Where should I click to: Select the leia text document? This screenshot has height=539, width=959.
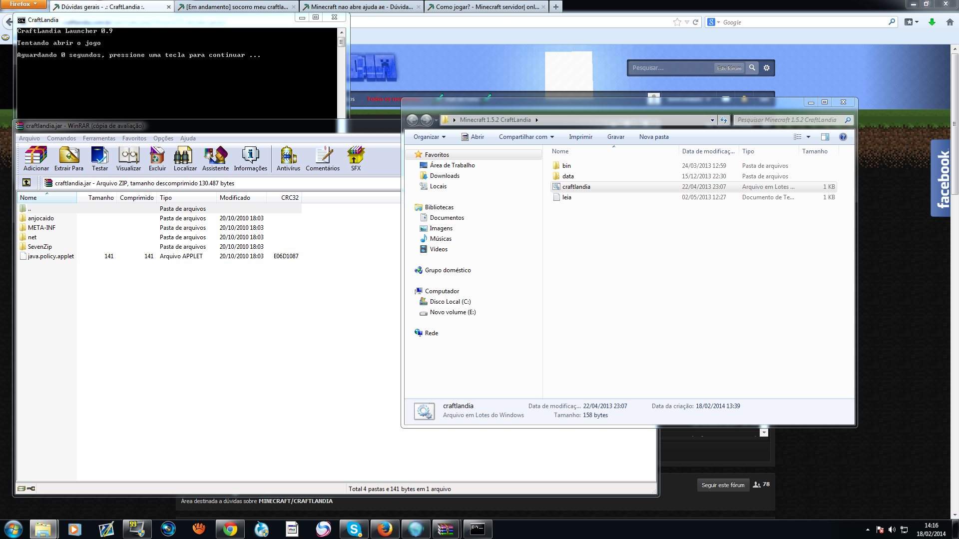[693, 197]
